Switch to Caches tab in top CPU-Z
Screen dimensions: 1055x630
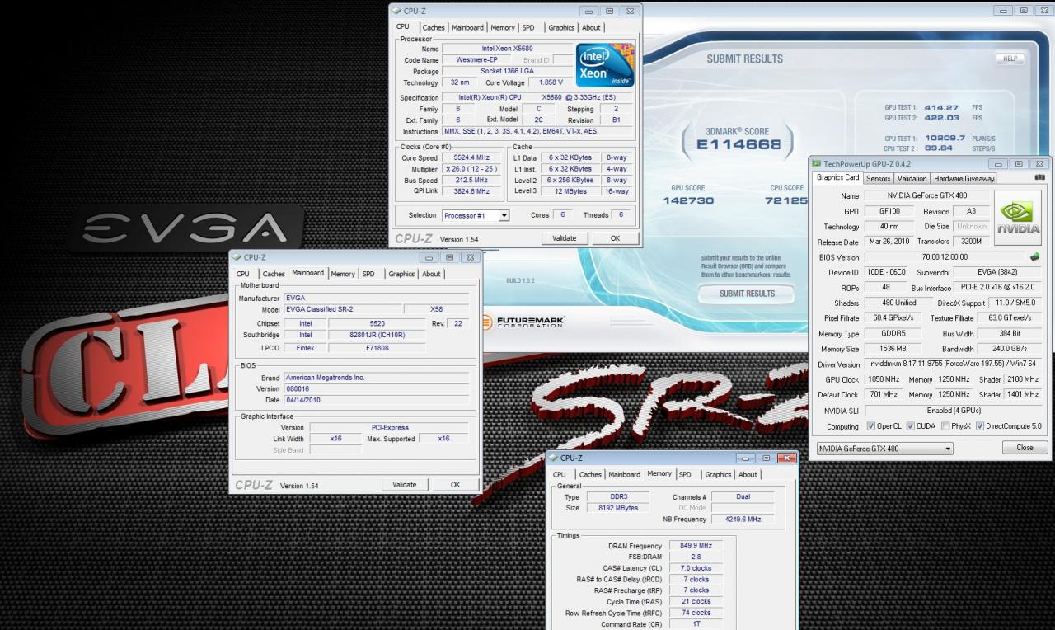point(434,27)
